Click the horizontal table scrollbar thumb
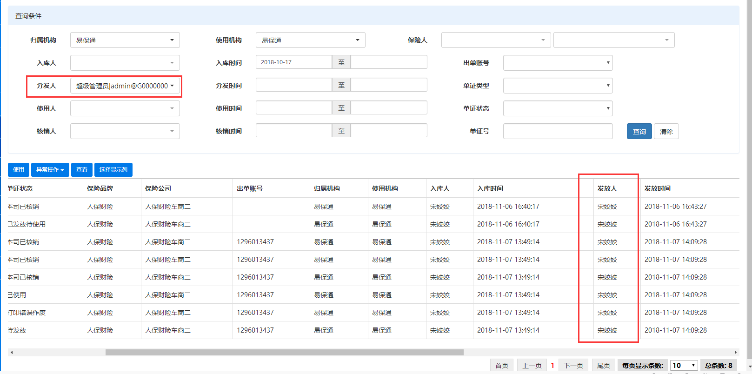752x374 pixels. (284, 353)
